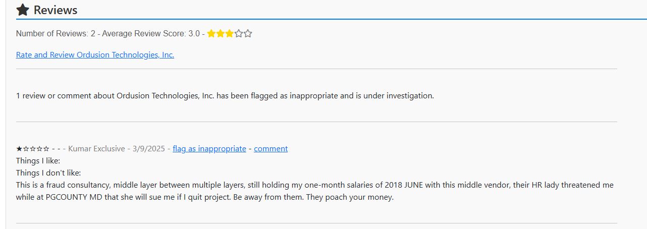
Task: Click the comment link on the review
Action: tap(271, 148)
